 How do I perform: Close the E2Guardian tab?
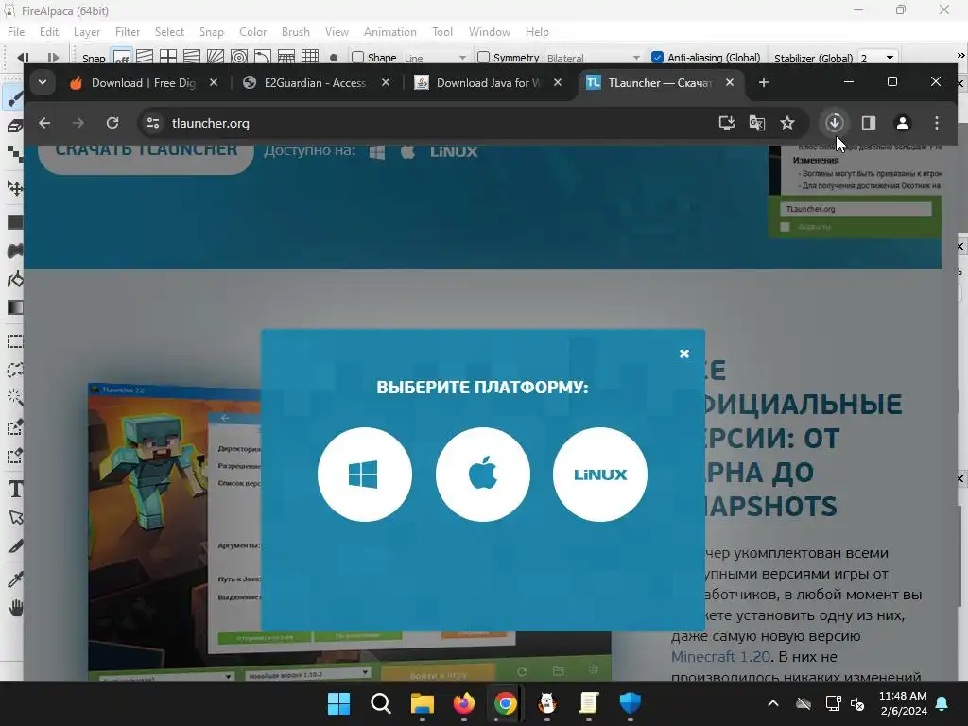[x=386, y=82]
